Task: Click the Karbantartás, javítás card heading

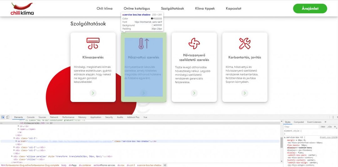Action: (x=245, y=57)
